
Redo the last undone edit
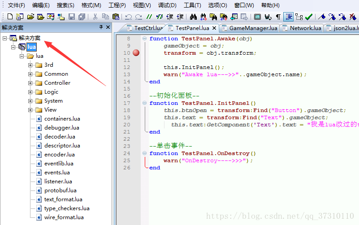138,17
